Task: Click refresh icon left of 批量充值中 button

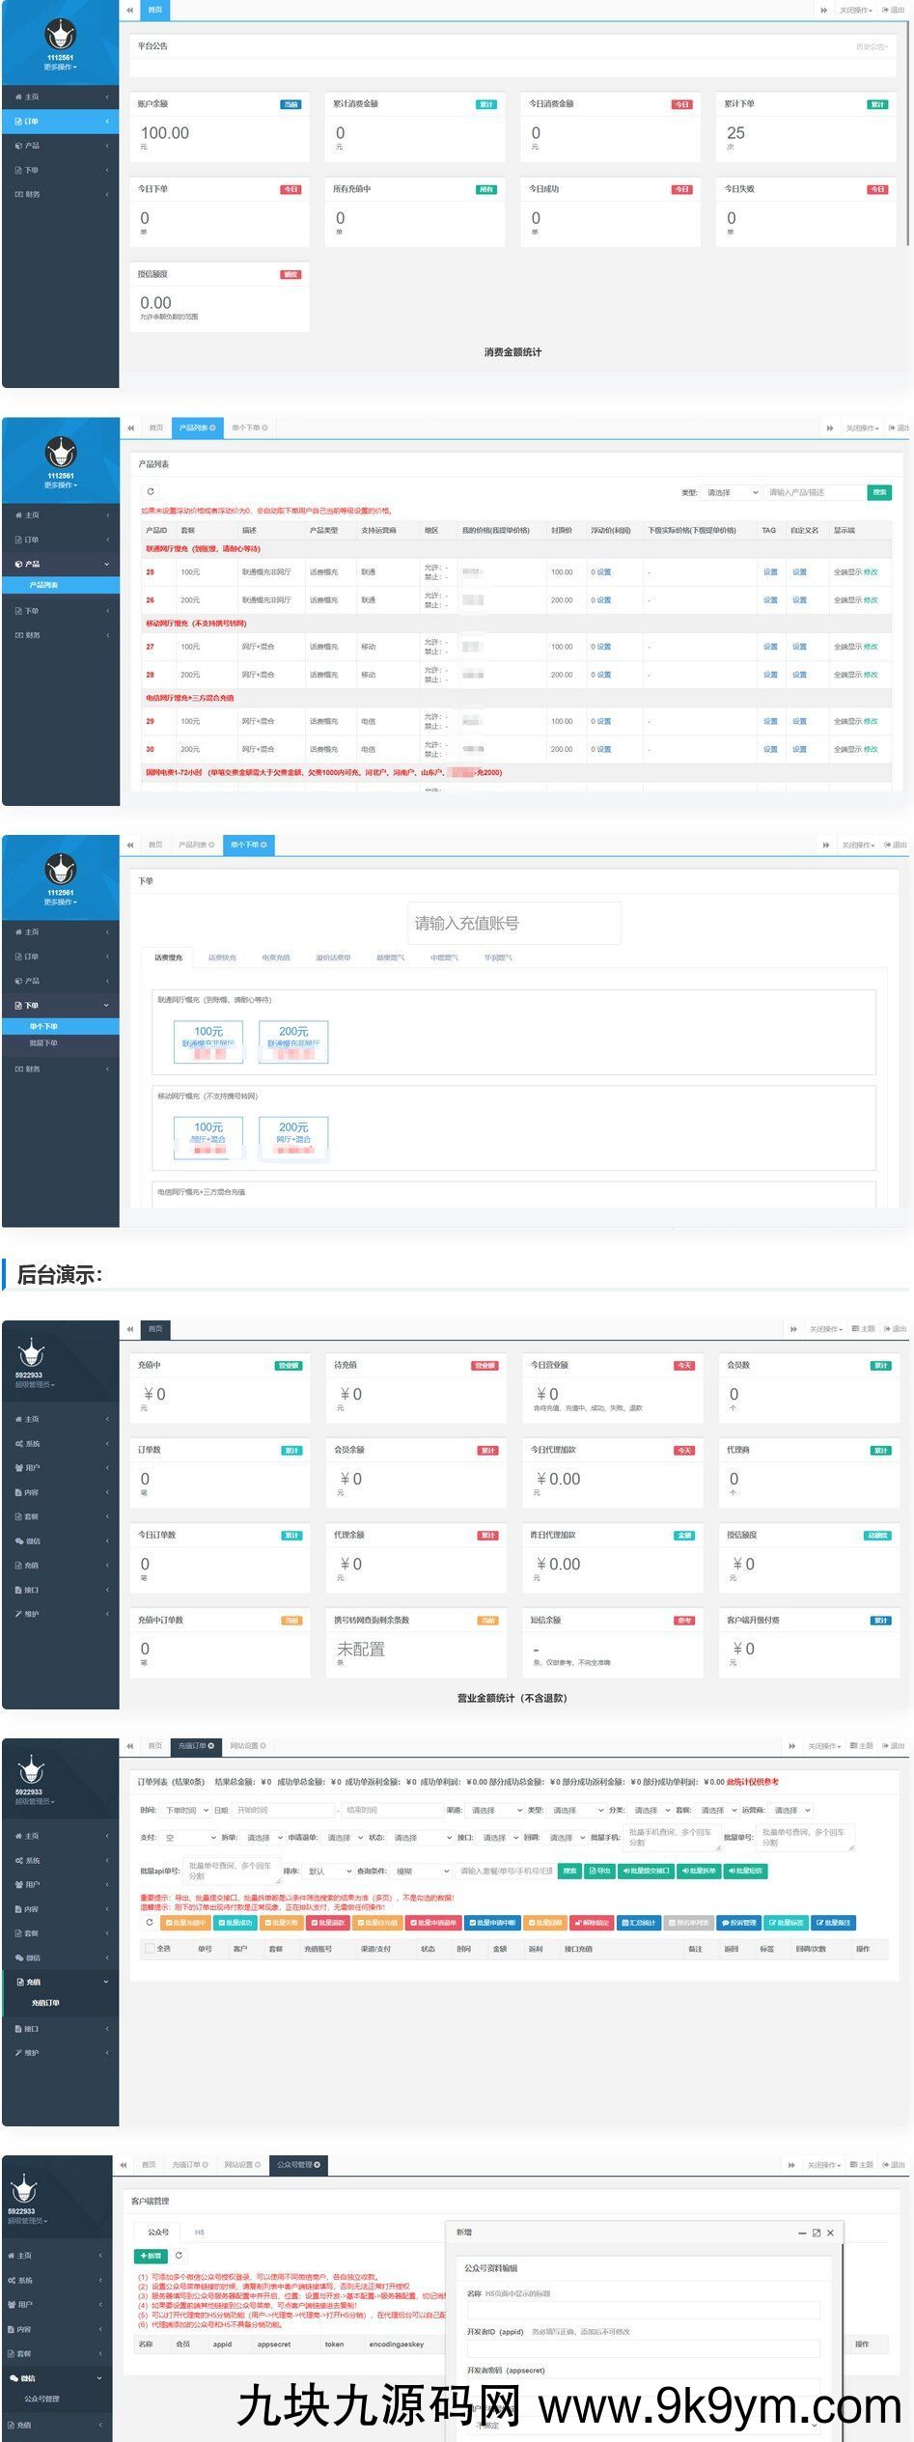Action: pos(150,1922)
